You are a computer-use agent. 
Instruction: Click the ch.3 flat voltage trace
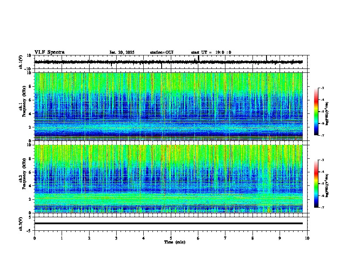[x=168, y=223]
